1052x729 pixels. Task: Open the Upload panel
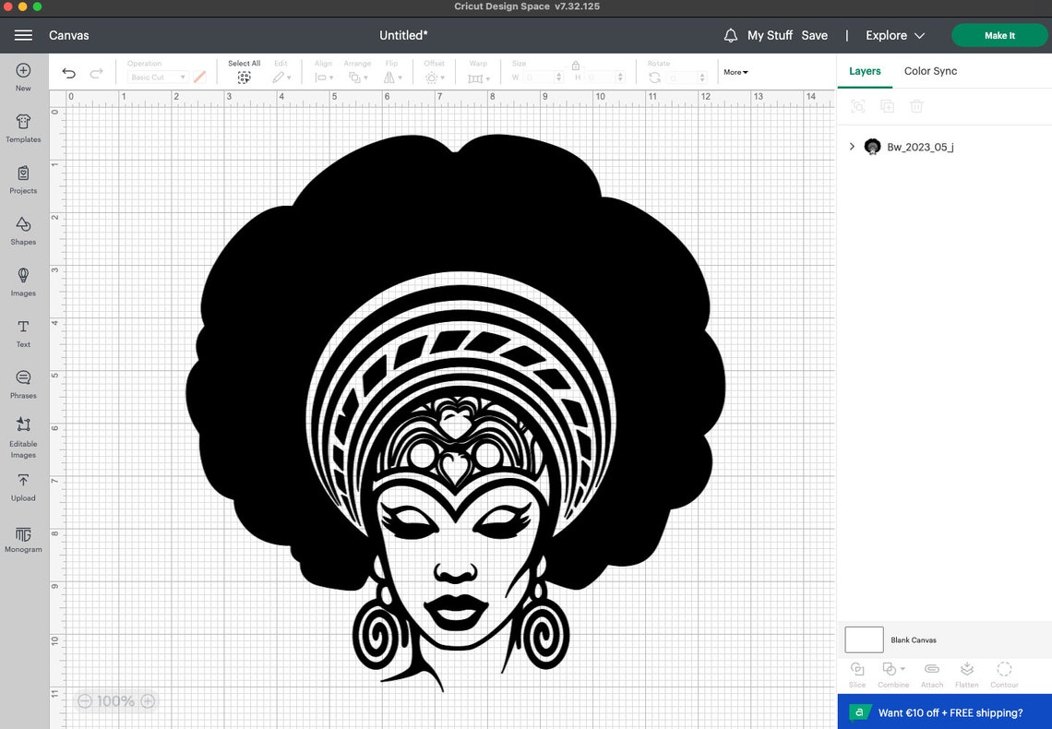click(x=23, y=486)
